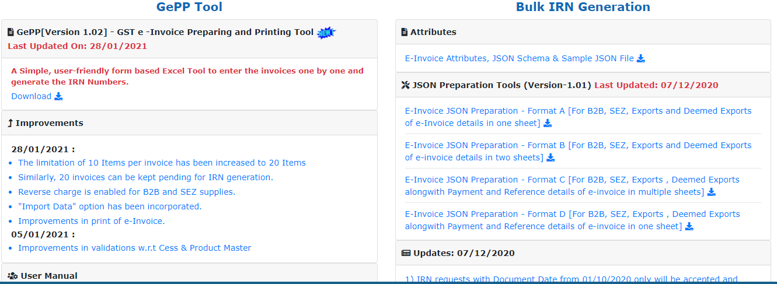This screenshot has width=777, height=284.
Task: Click download icon for Format C sheets
Action: click(x=711, y=192)
